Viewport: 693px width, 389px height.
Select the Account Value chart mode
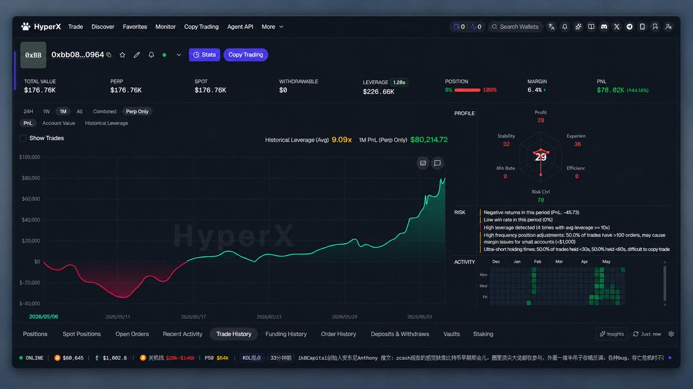tap(59, 123)
